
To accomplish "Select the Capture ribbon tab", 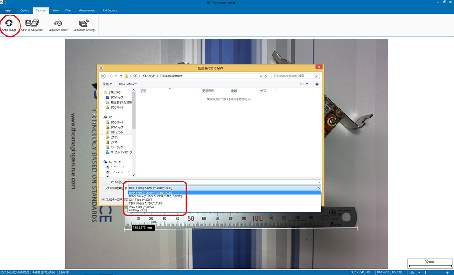I will tap(40, 10).
